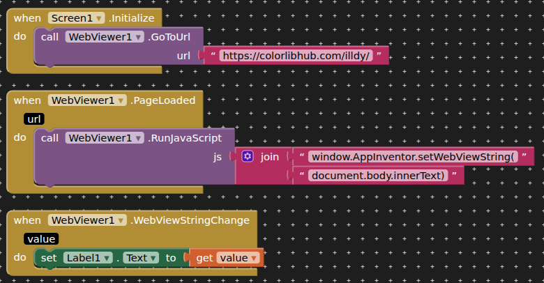Edit the document.body.innerText) text field

point(378,176)
